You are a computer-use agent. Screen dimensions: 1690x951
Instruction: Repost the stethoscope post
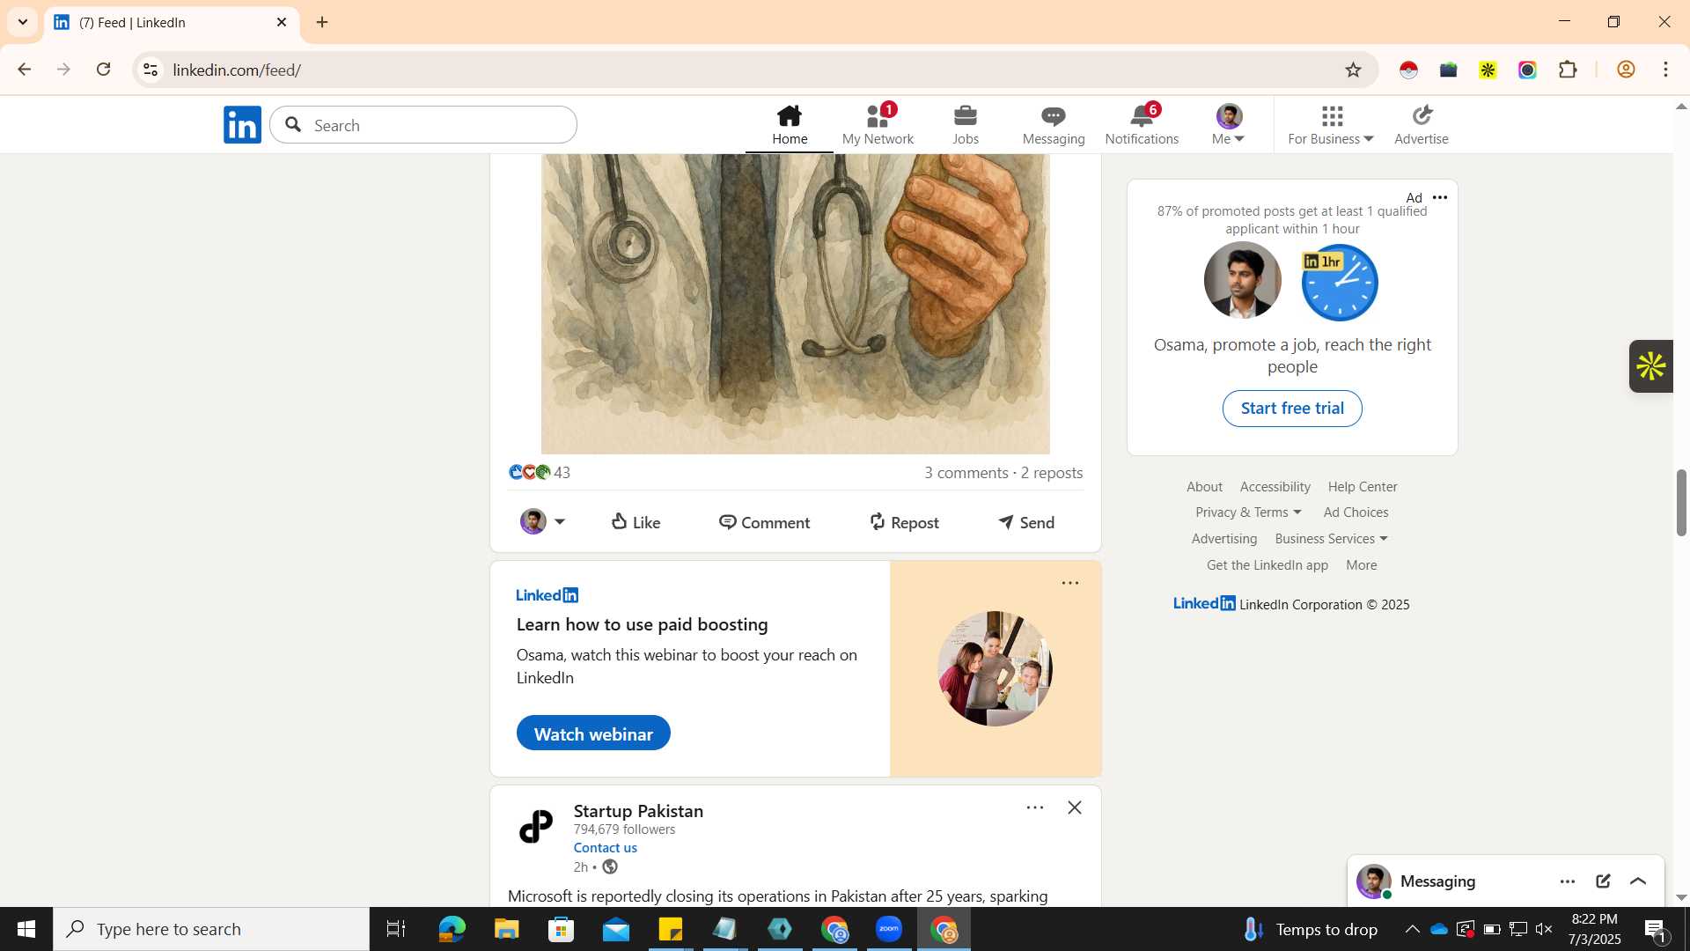click(x=904, y=522)
